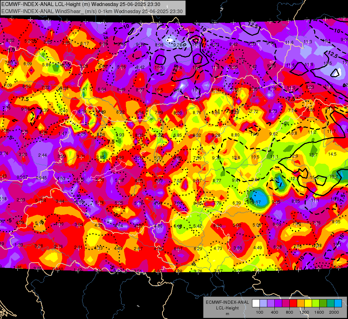Click the wind shear value '10.0'

click(255, 134)
